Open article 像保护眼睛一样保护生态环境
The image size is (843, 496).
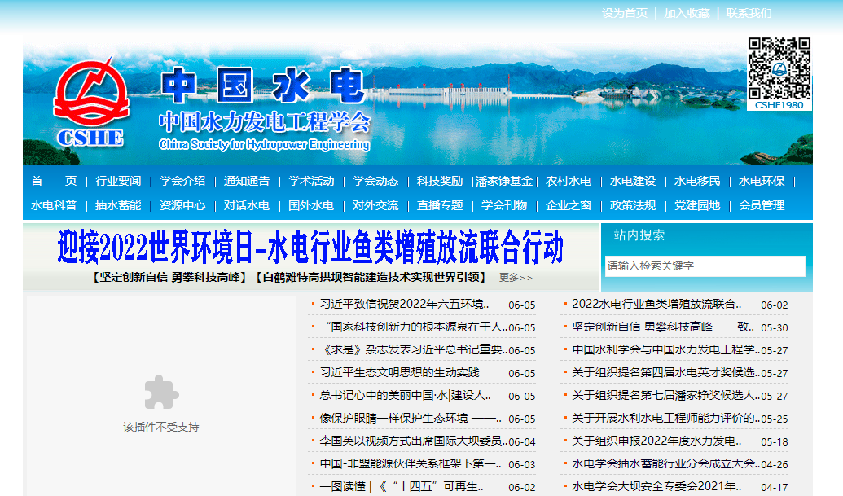411,418
